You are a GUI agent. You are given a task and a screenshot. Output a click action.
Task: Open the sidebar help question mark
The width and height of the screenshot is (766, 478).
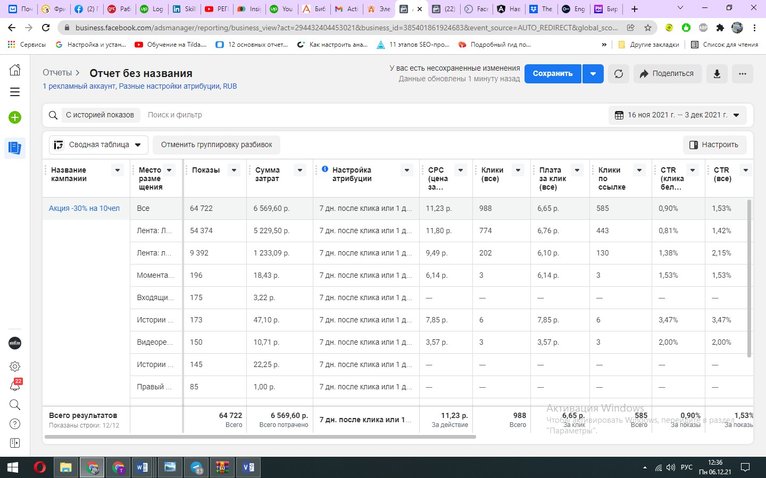click(x=15, y=424)
